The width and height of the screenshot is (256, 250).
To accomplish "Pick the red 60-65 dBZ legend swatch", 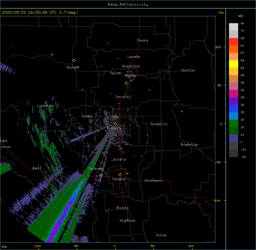I will [x=233, y=42].
